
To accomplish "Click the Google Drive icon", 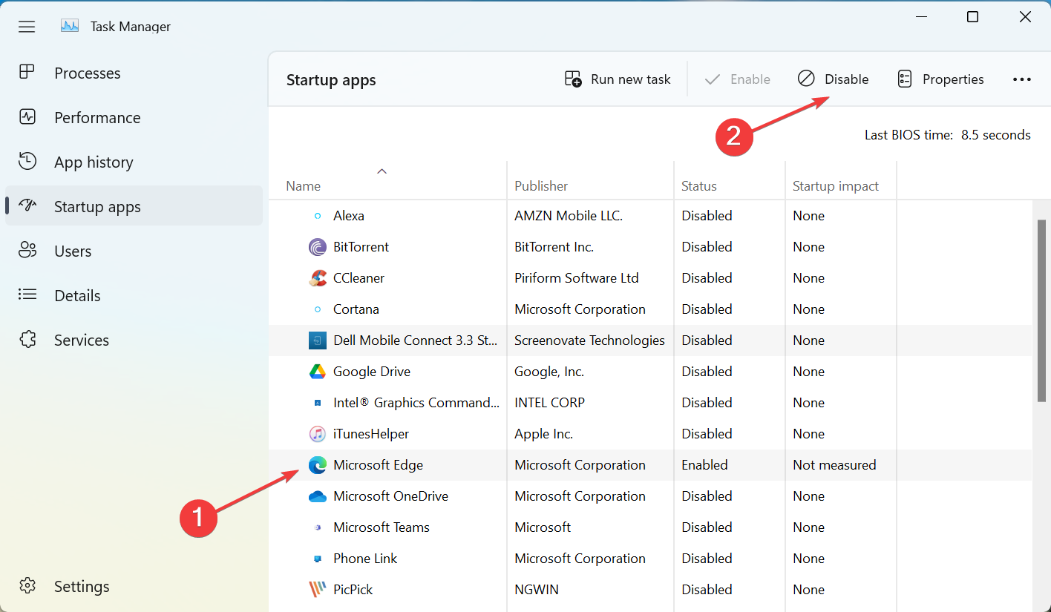I will (318, 372).
